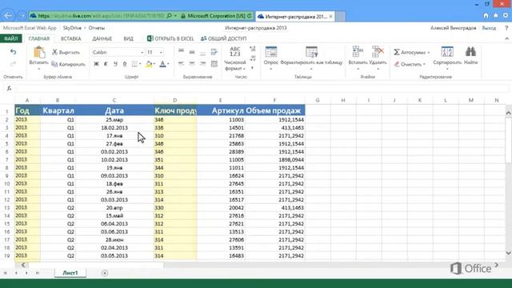Open the Числовой формат number format menu
The image size is (512, 288).
234,58
